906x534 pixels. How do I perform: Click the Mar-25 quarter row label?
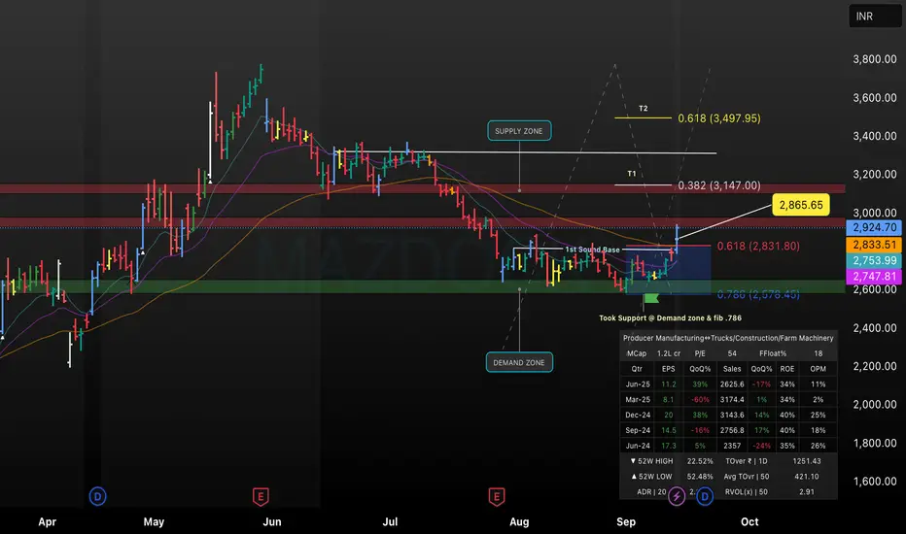[x=638, y=399]
